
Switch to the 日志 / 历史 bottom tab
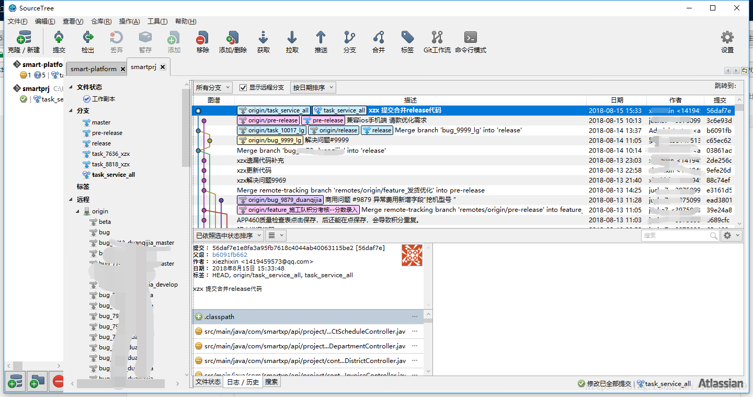tap(242, 382)
